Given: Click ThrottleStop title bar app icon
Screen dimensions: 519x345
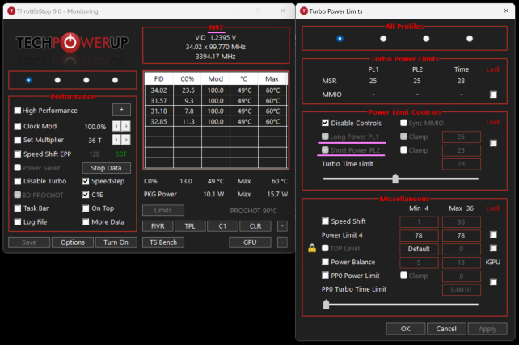Looking at the screenshot, I should 11,11.
